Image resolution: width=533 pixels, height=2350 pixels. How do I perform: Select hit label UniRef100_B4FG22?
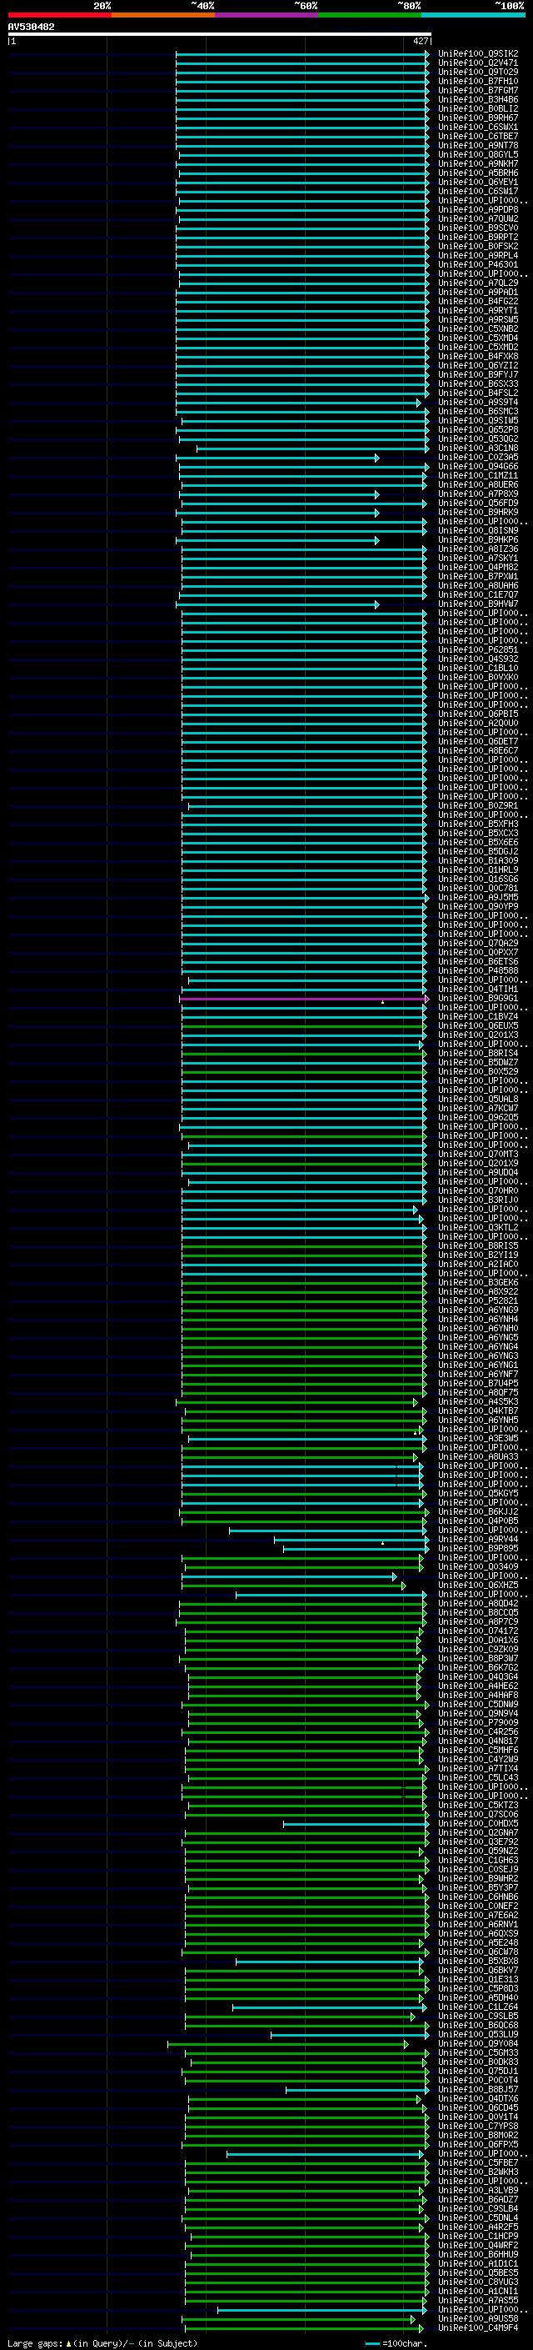[477, 301]
